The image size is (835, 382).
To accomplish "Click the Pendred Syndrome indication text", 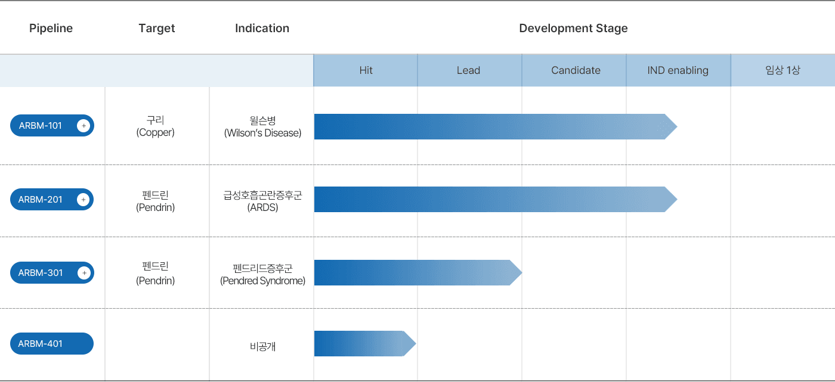I will pos(263,281).
